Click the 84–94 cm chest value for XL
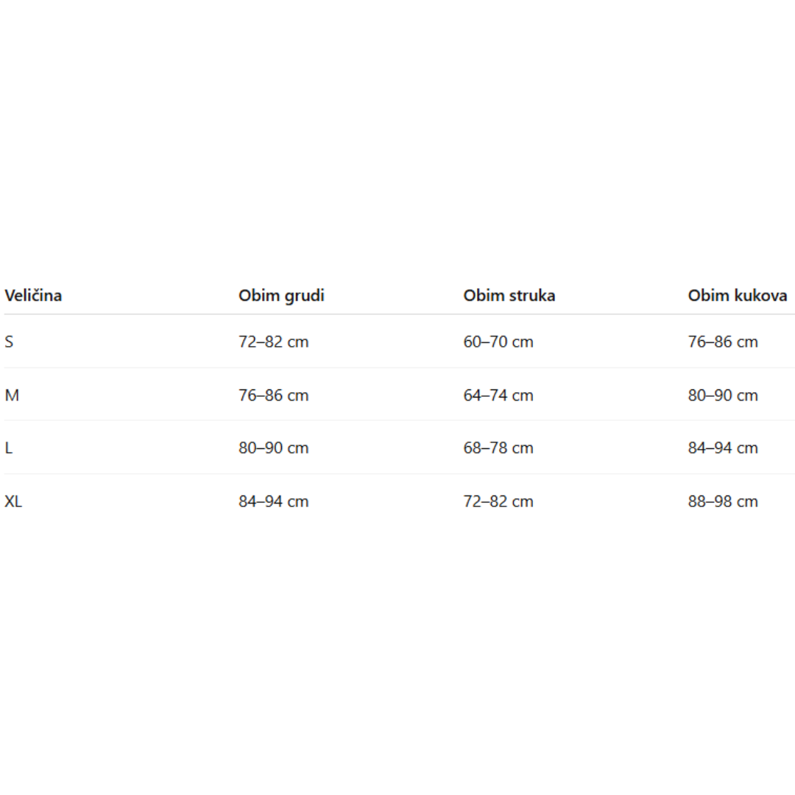This screenshot has width=795, height=795. [x=274, y=501]
